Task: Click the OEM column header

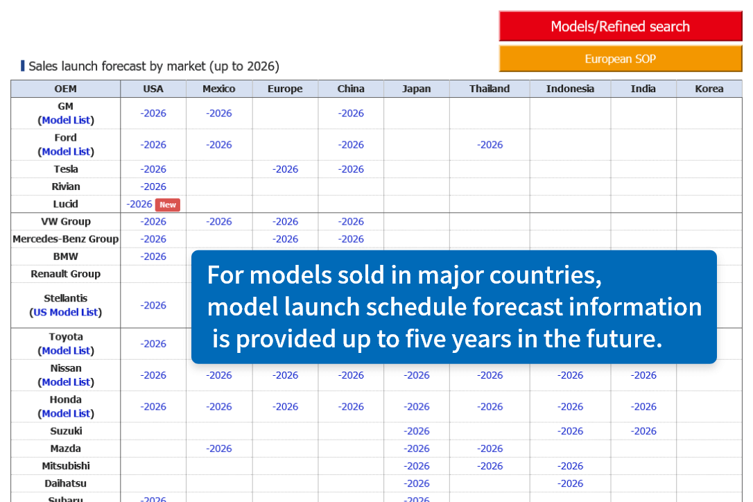Action: tap(66, 89)
